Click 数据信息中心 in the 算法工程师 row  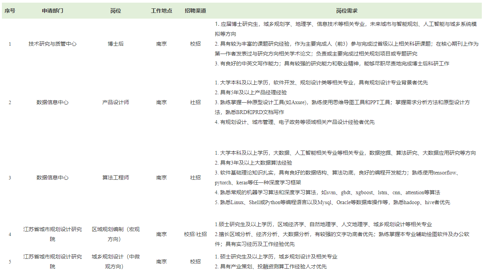(x=53, y=177)
